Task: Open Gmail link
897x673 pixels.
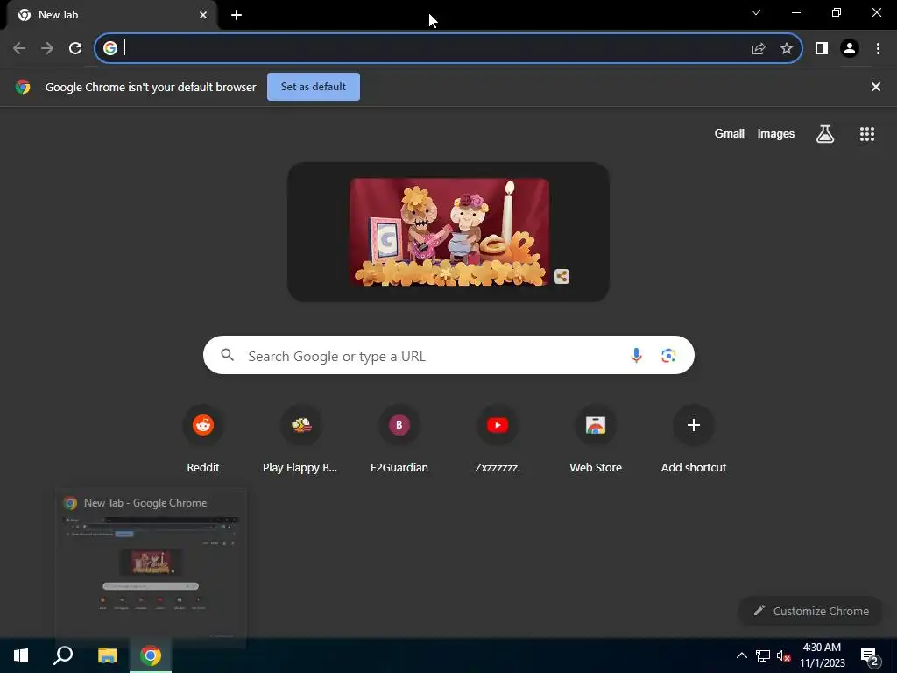Action: (730, 133)
